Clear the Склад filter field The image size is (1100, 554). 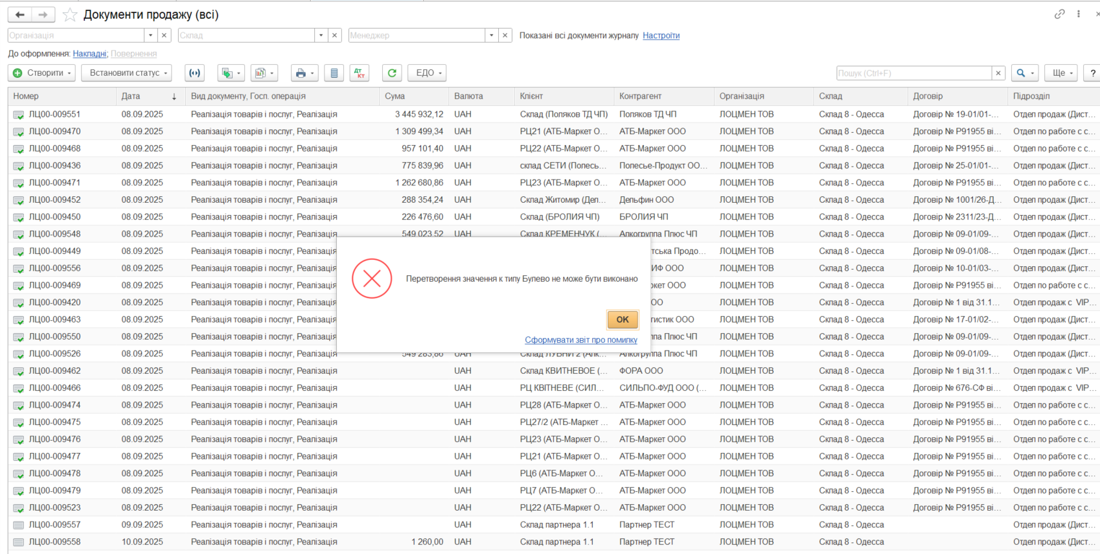334,36
